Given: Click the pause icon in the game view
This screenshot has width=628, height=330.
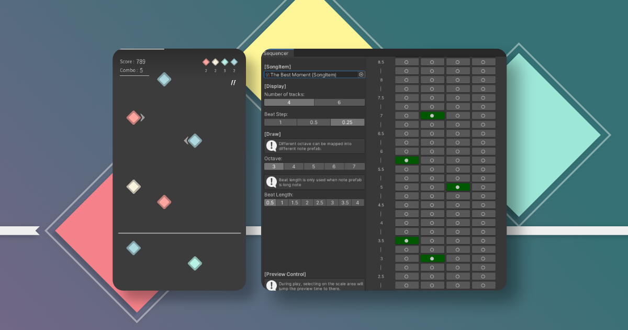Looking at the screenshot, I should (x=232, y=83).
